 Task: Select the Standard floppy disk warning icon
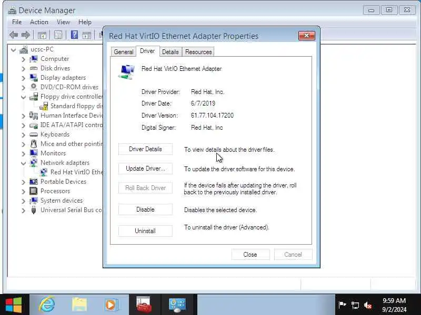pos(44,106)
